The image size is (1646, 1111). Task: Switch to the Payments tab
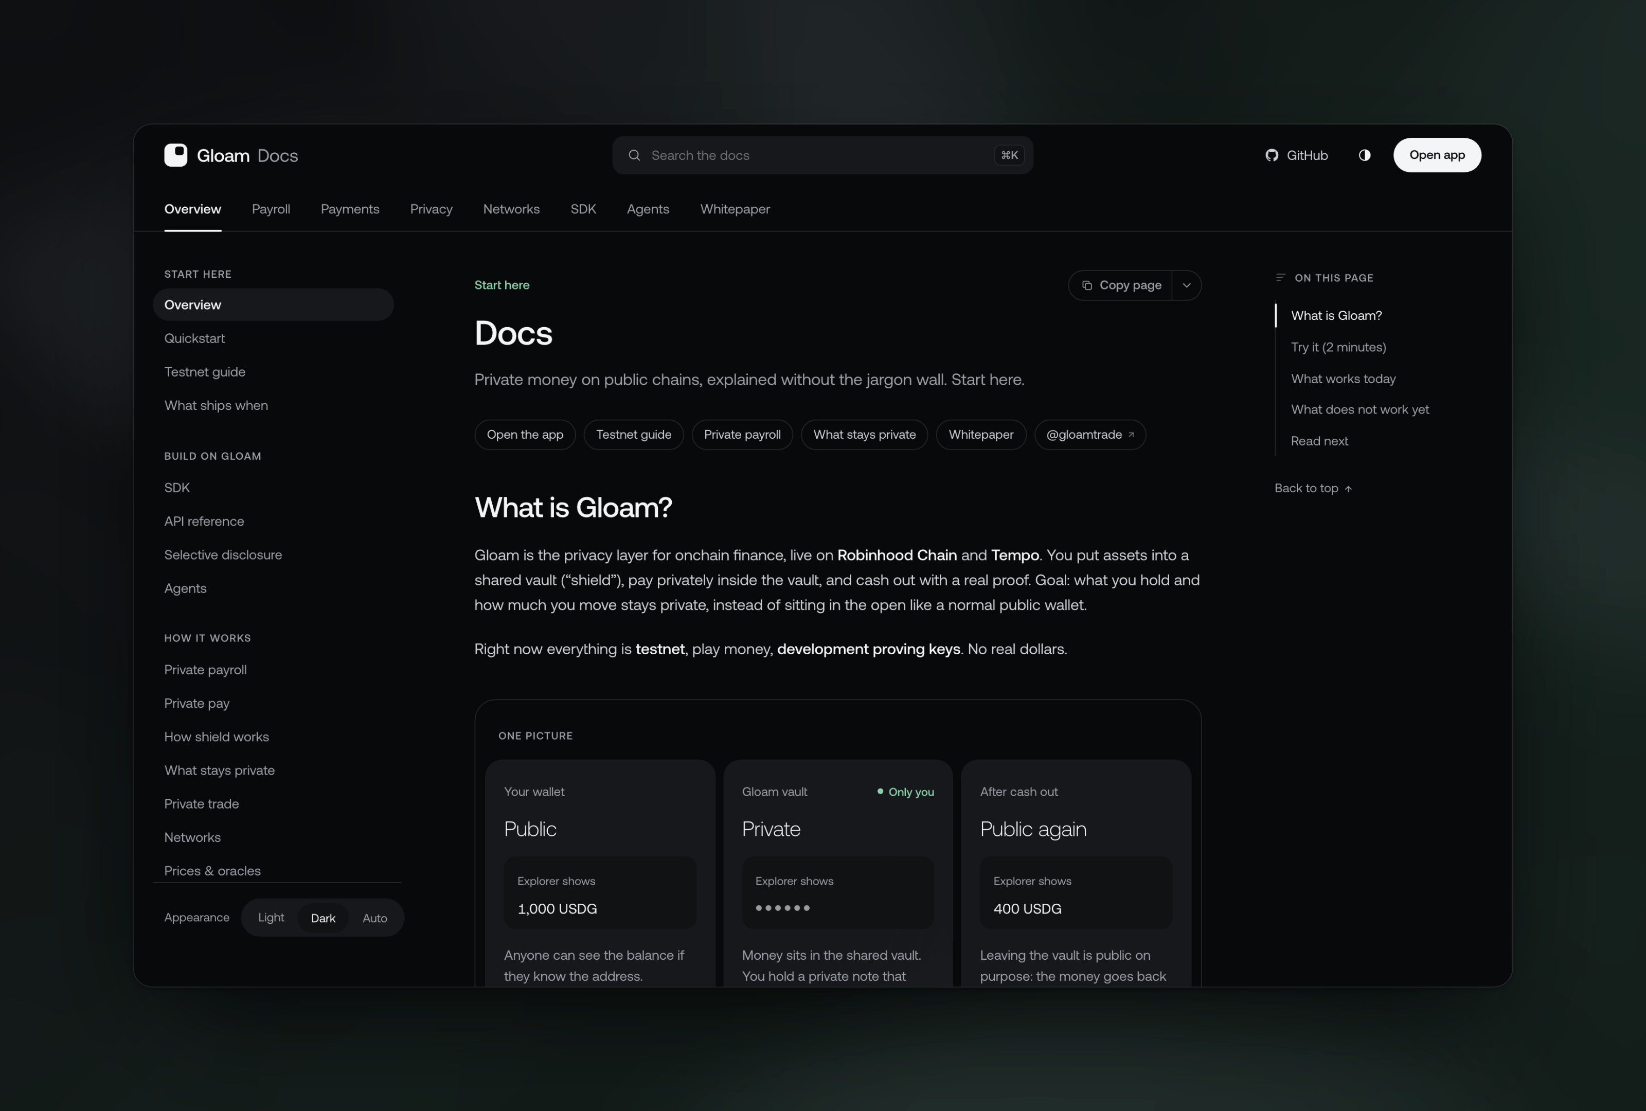pyautogui.click(x=350, y=209)
